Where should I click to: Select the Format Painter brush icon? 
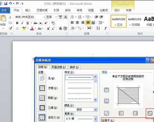tap(10, 28)
